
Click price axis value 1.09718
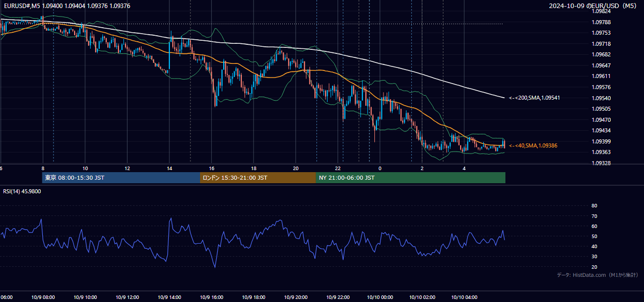(601, 44)
